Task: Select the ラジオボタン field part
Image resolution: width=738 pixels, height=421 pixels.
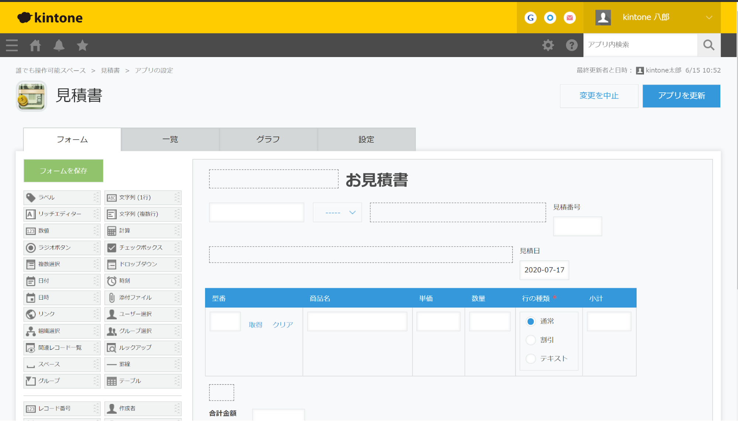Action: pos(62,247)
